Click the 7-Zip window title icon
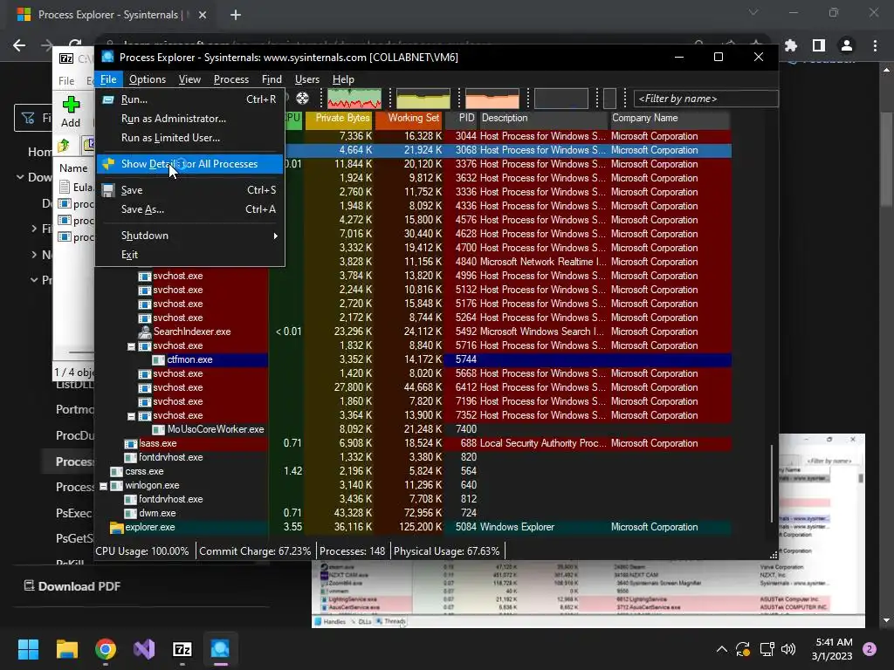The image size is (894, 670). (66, 58)
